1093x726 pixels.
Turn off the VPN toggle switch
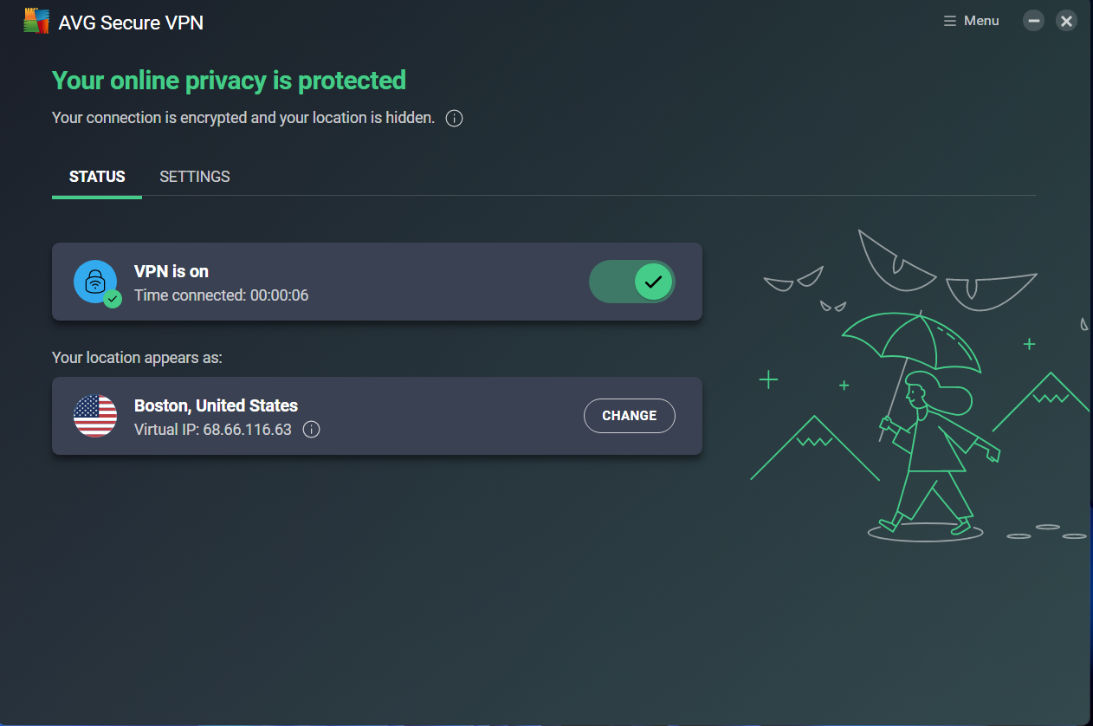pos(632,282)
